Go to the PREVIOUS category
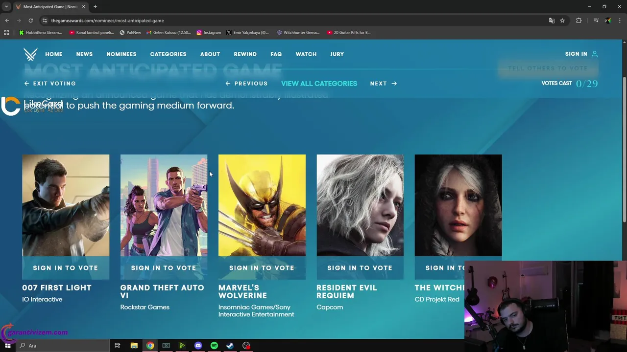 [x=246, y=84]
